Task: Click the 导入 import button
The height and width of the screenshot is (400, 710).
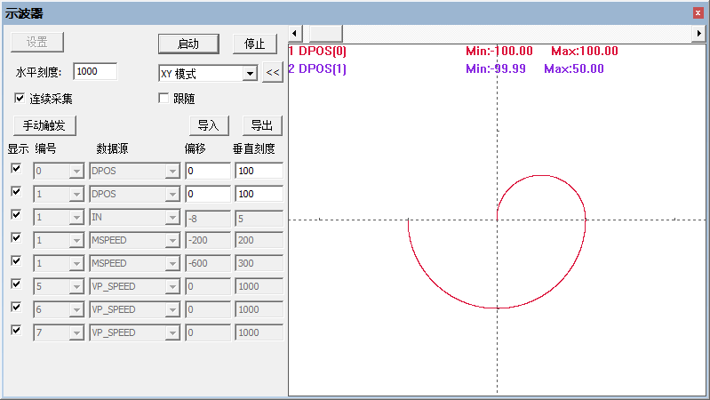Action: point(209,125)
